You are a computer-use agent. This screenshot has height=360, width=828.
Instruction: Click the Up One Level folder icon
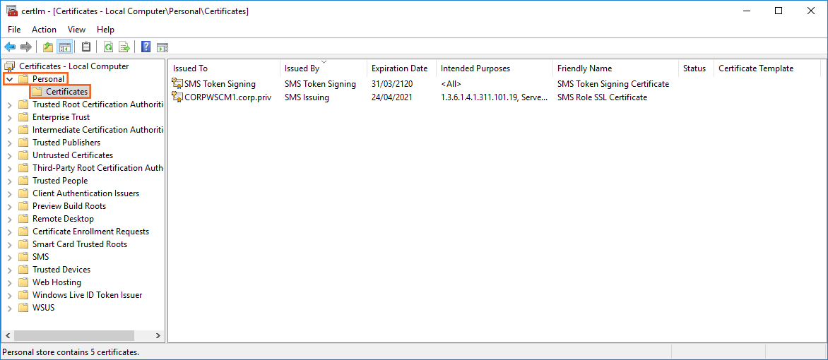click(48, 47)
